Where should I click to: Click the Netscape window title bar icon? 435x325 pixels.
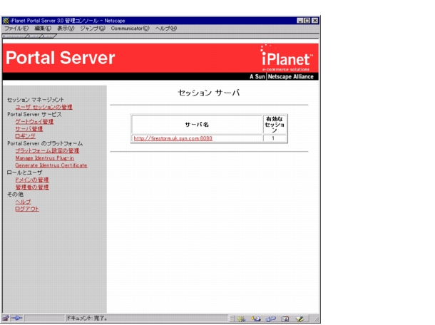[6, 21]
